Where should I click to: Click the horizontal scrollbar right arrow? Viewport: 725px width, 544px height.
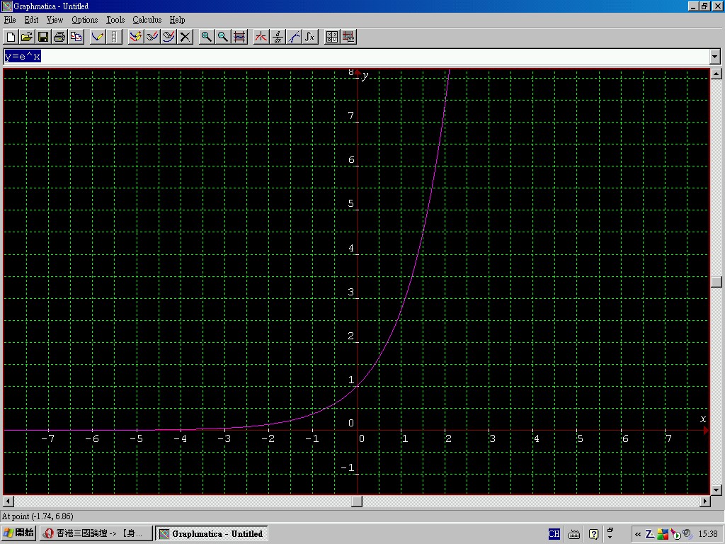[705, 501]
